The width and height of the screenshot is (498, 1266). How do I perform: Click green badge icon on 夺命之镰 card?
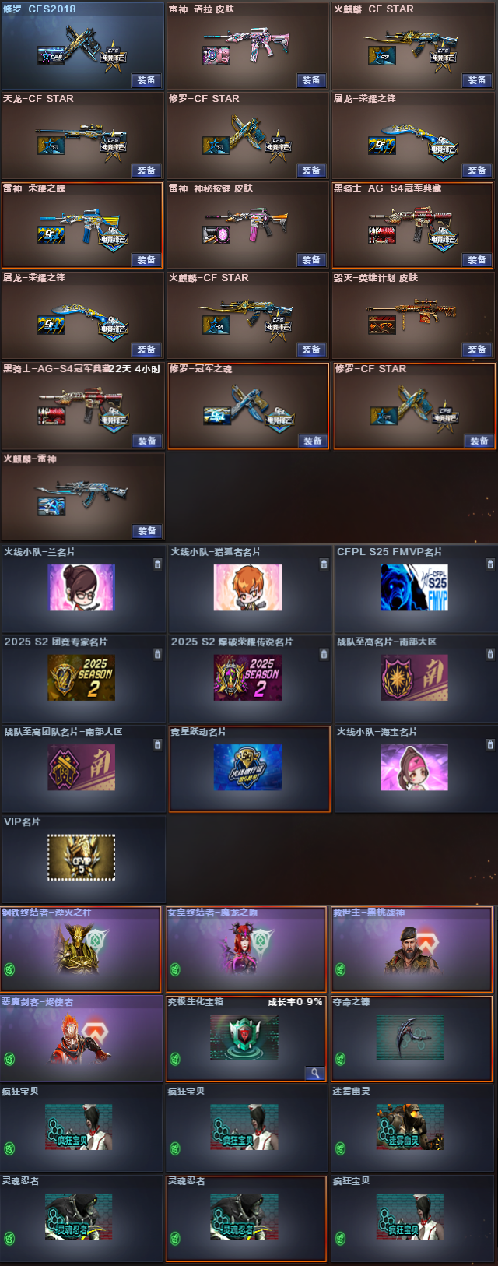pyautogui.click(x=341, y=1059)
